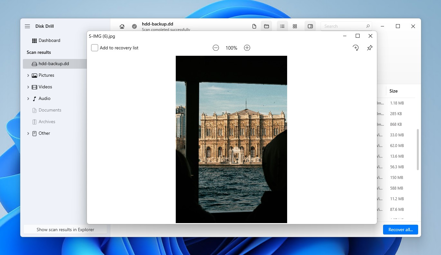Image resolution: width=441 pixels, height=255 pixels.
Task: Click the scan completed checkmark icon
Action: tap(134, 26)
